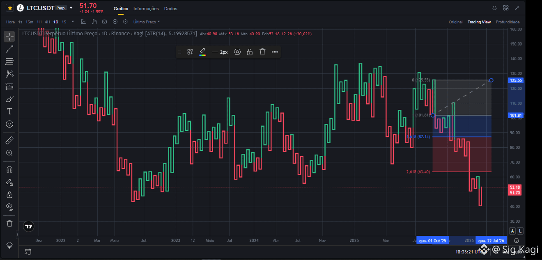Click the circled plus icon in chart toolbar

[115, 22]
